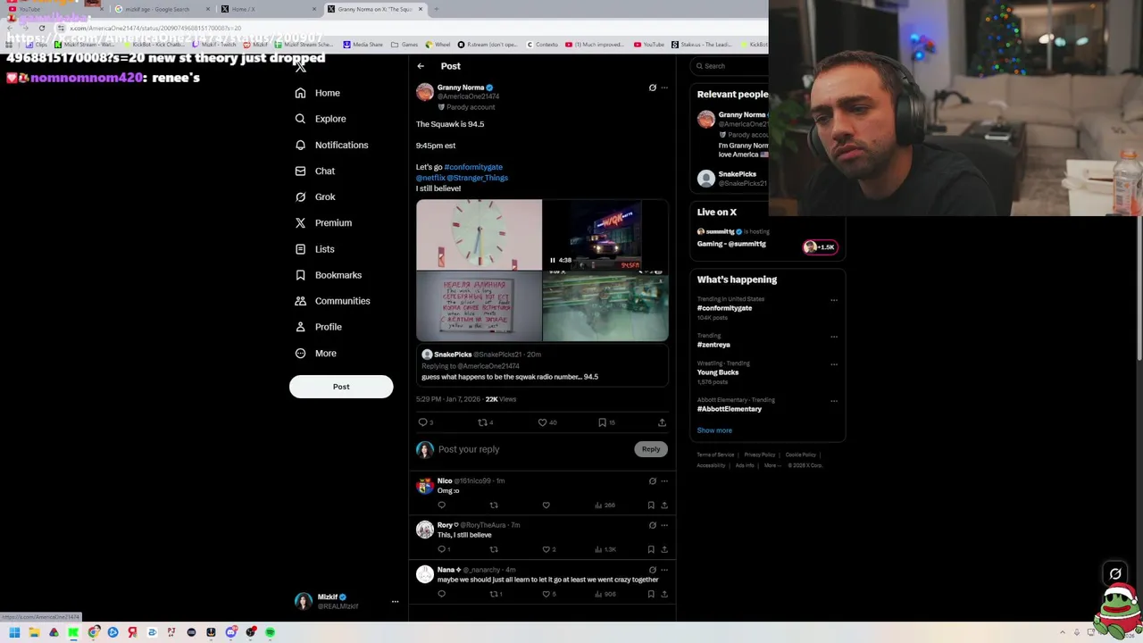Viewport: 1143px width, 643px height.
Task: Repost Nana's reply
Action: 494,594
